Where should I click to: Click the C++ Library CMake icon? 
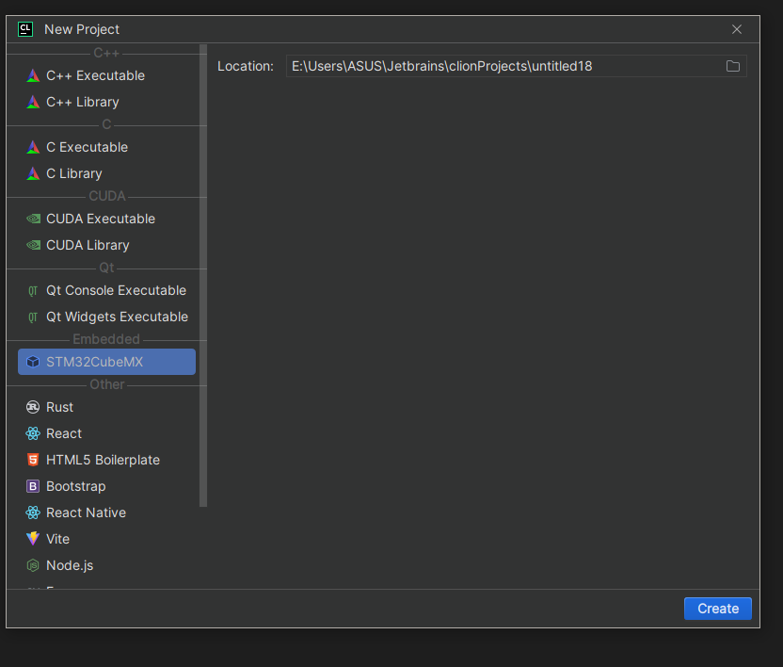pos(33,102)
